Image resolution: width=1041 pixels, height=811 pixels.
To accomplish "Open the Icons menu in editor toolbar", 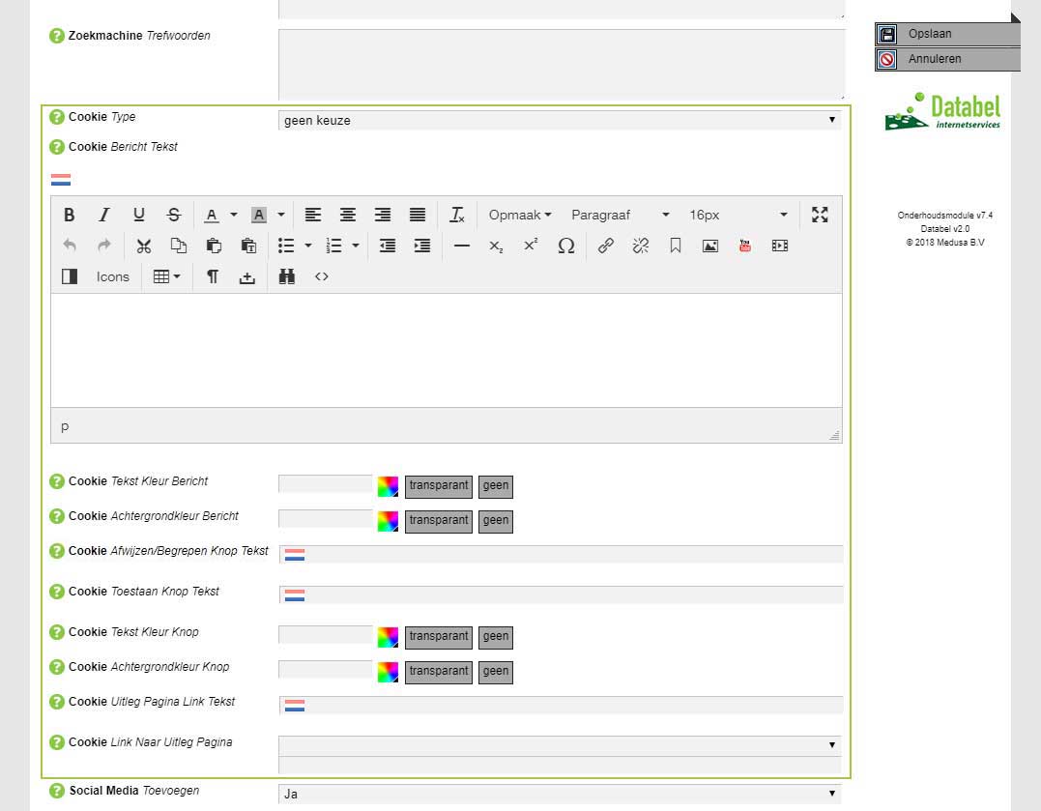I will click(112, 276).
